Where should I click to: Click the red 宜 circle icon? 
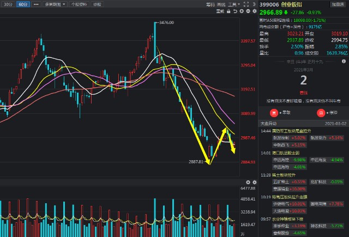pos(274,113)
